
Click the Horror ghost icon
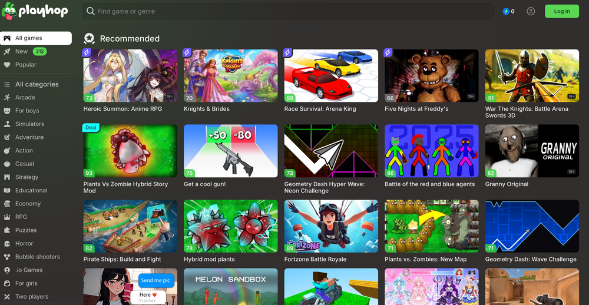point(6,243)
